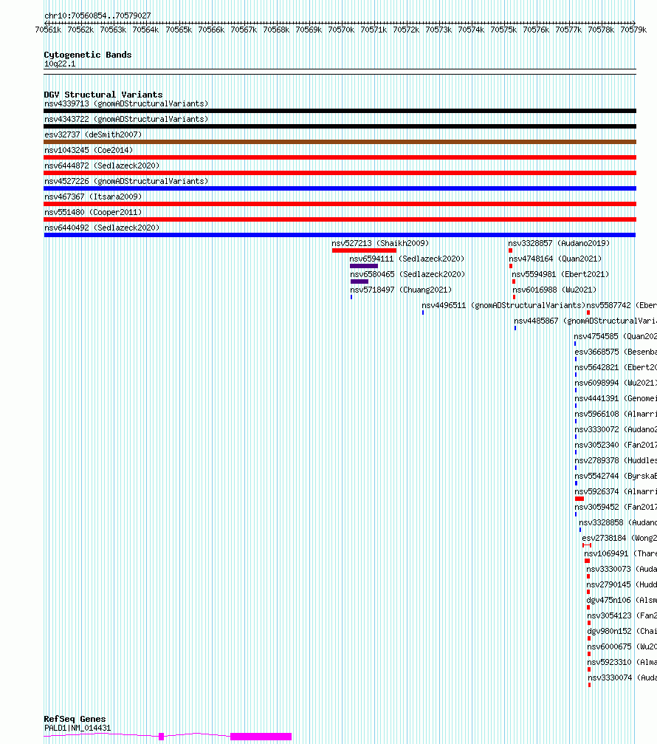
Task: Open nsv2789378 variant label
Action: coord(616,461)
